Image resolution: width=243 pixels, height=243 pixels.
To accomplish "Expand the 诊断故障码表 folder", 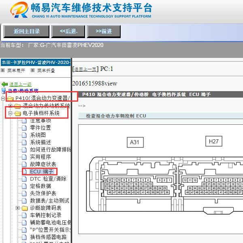I will (x=17, y=208).
